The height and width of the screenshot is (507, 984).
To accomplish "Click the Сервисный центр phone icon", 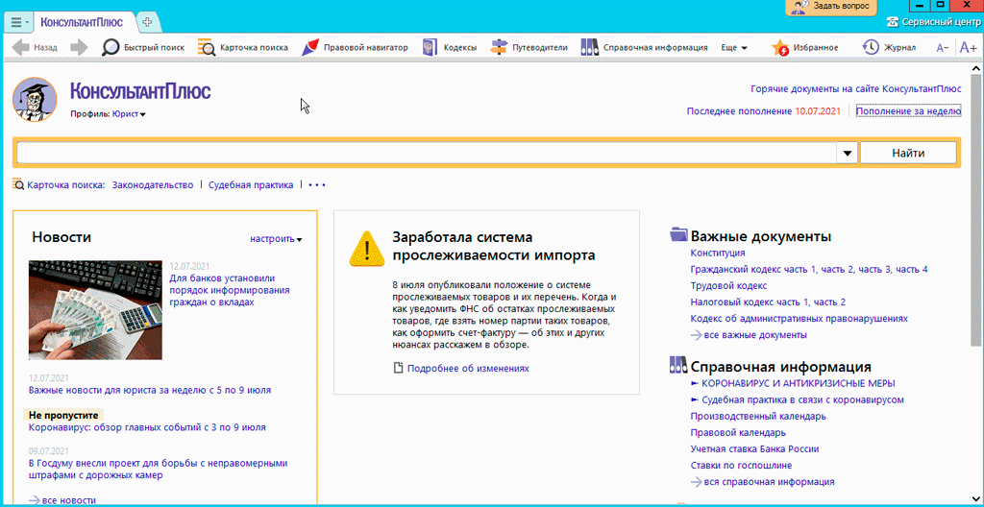I will (x=892, y=21).
